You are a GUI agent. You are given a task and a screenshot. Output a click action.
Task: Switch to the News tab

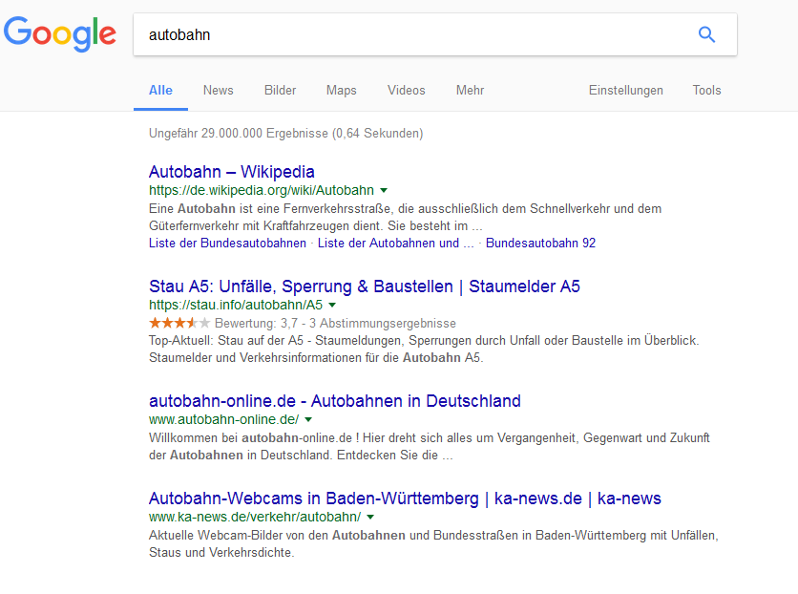point(218,90)
